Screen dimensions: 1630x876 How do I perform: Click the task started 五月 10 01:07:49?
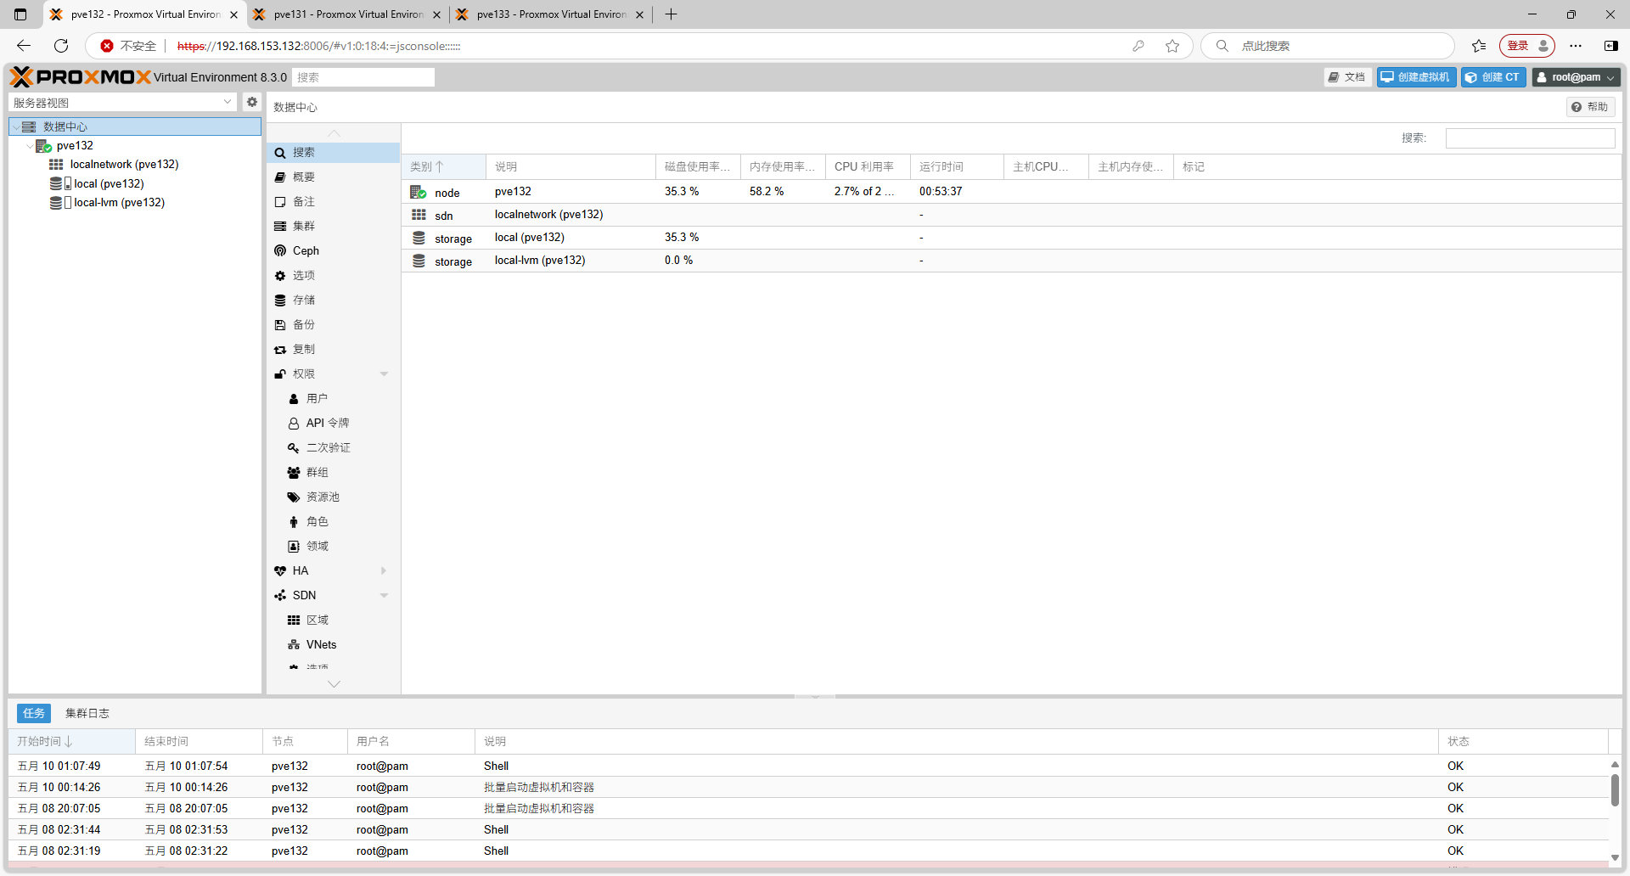click(x=808, y=766)
